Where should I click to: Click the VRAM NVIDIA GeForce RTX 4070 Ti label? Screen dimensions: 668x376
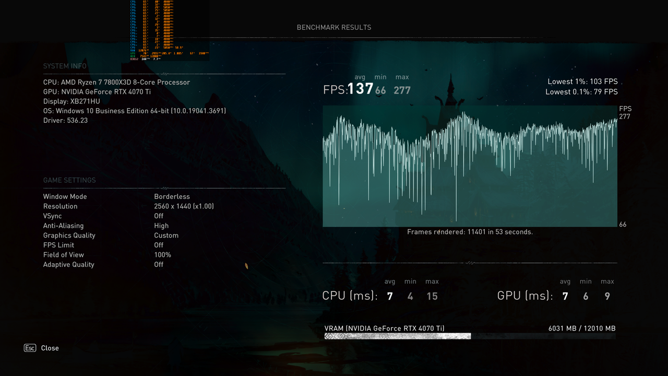pyautogui.click(x=385, y=328)
